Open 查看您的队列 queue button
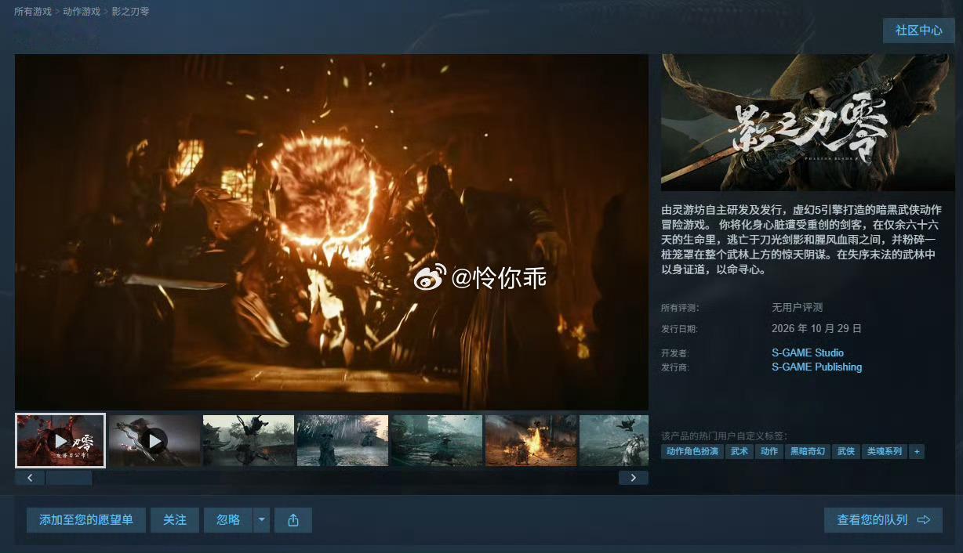This screenshot has height=553, width=963. coord(883,520)
